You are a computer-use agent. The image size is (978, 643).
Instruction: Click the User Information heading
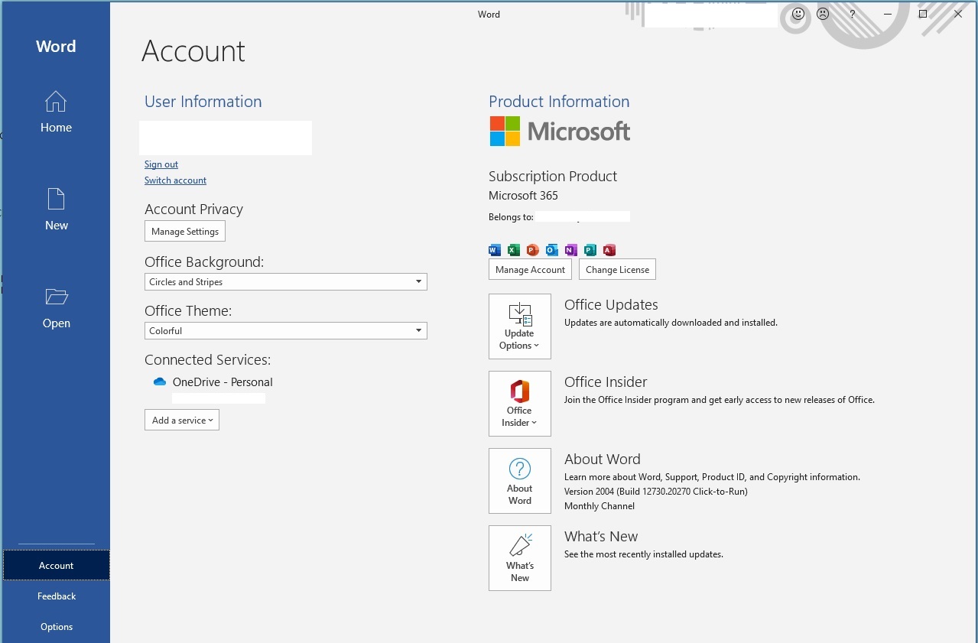203,102
